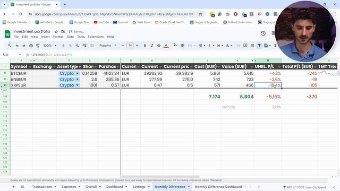Click the Google Sheets home logo
The height and width of the screenshot is (191, 340).
[x=7, y=34]
